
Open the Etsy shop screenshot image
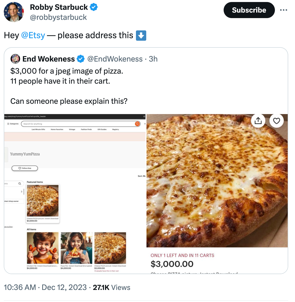coord(75,193)
